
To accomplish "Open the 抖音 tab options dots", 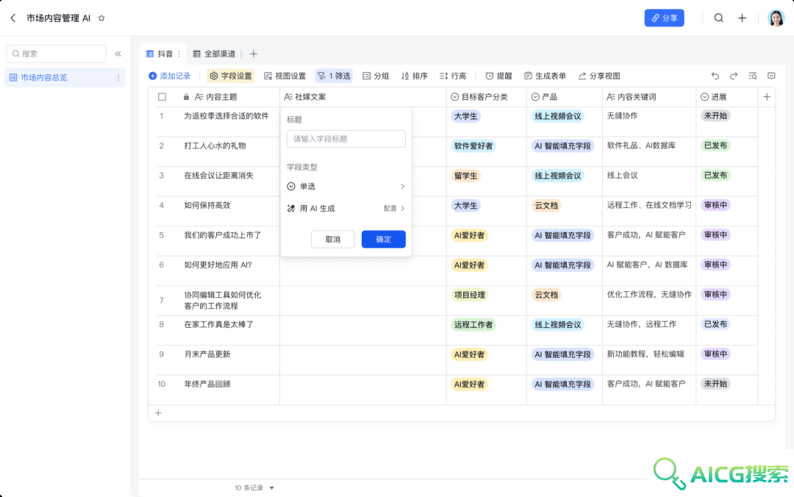I will coord(179,54).
